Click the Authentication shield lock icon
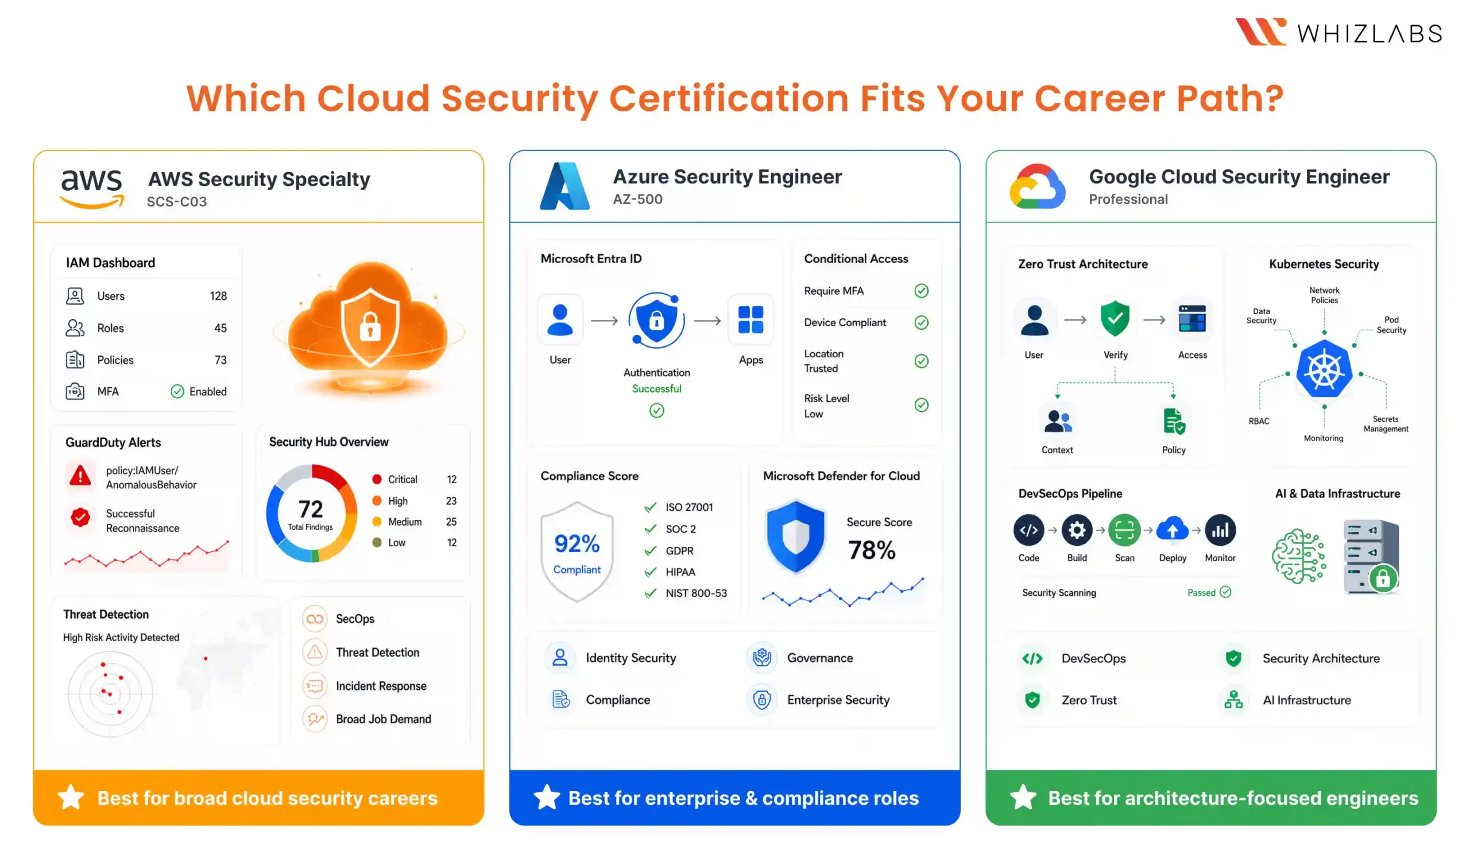 (x=656, y=320)
